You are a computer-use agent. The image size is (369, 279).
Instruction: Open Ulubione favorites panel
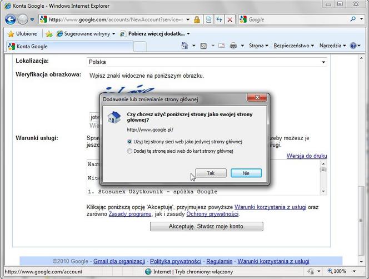tap(22, 34)
